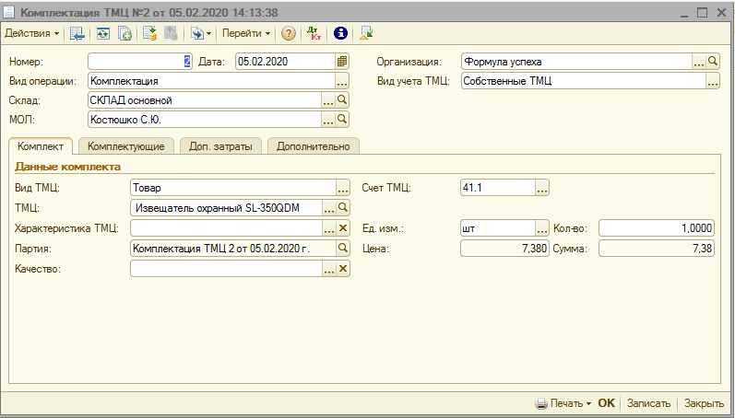
Task: Click the magnifier icon beside Склад field
Action: pyautogui.click(x=342, y=99)
